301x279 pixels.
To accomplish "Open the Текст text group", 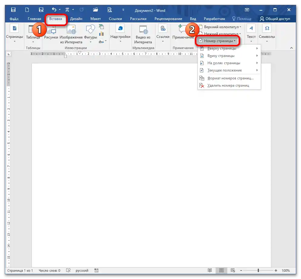I will (251, 33).
